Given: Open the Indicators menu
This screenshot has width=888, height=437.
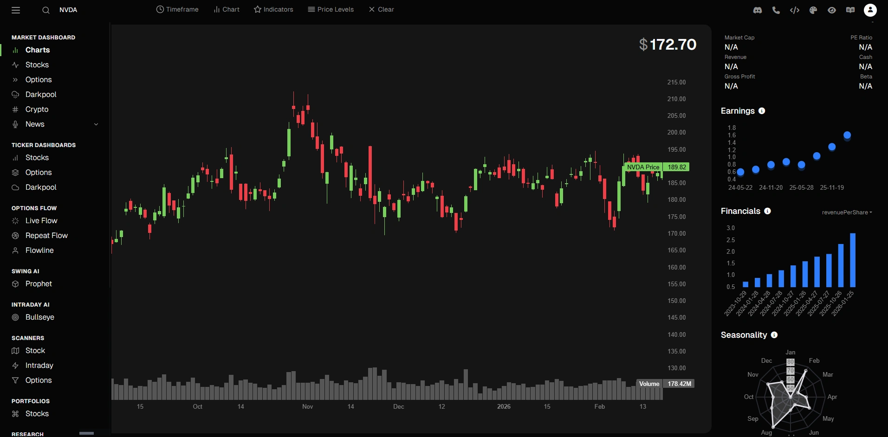Looking at the screenshot, I should [273, 9].
